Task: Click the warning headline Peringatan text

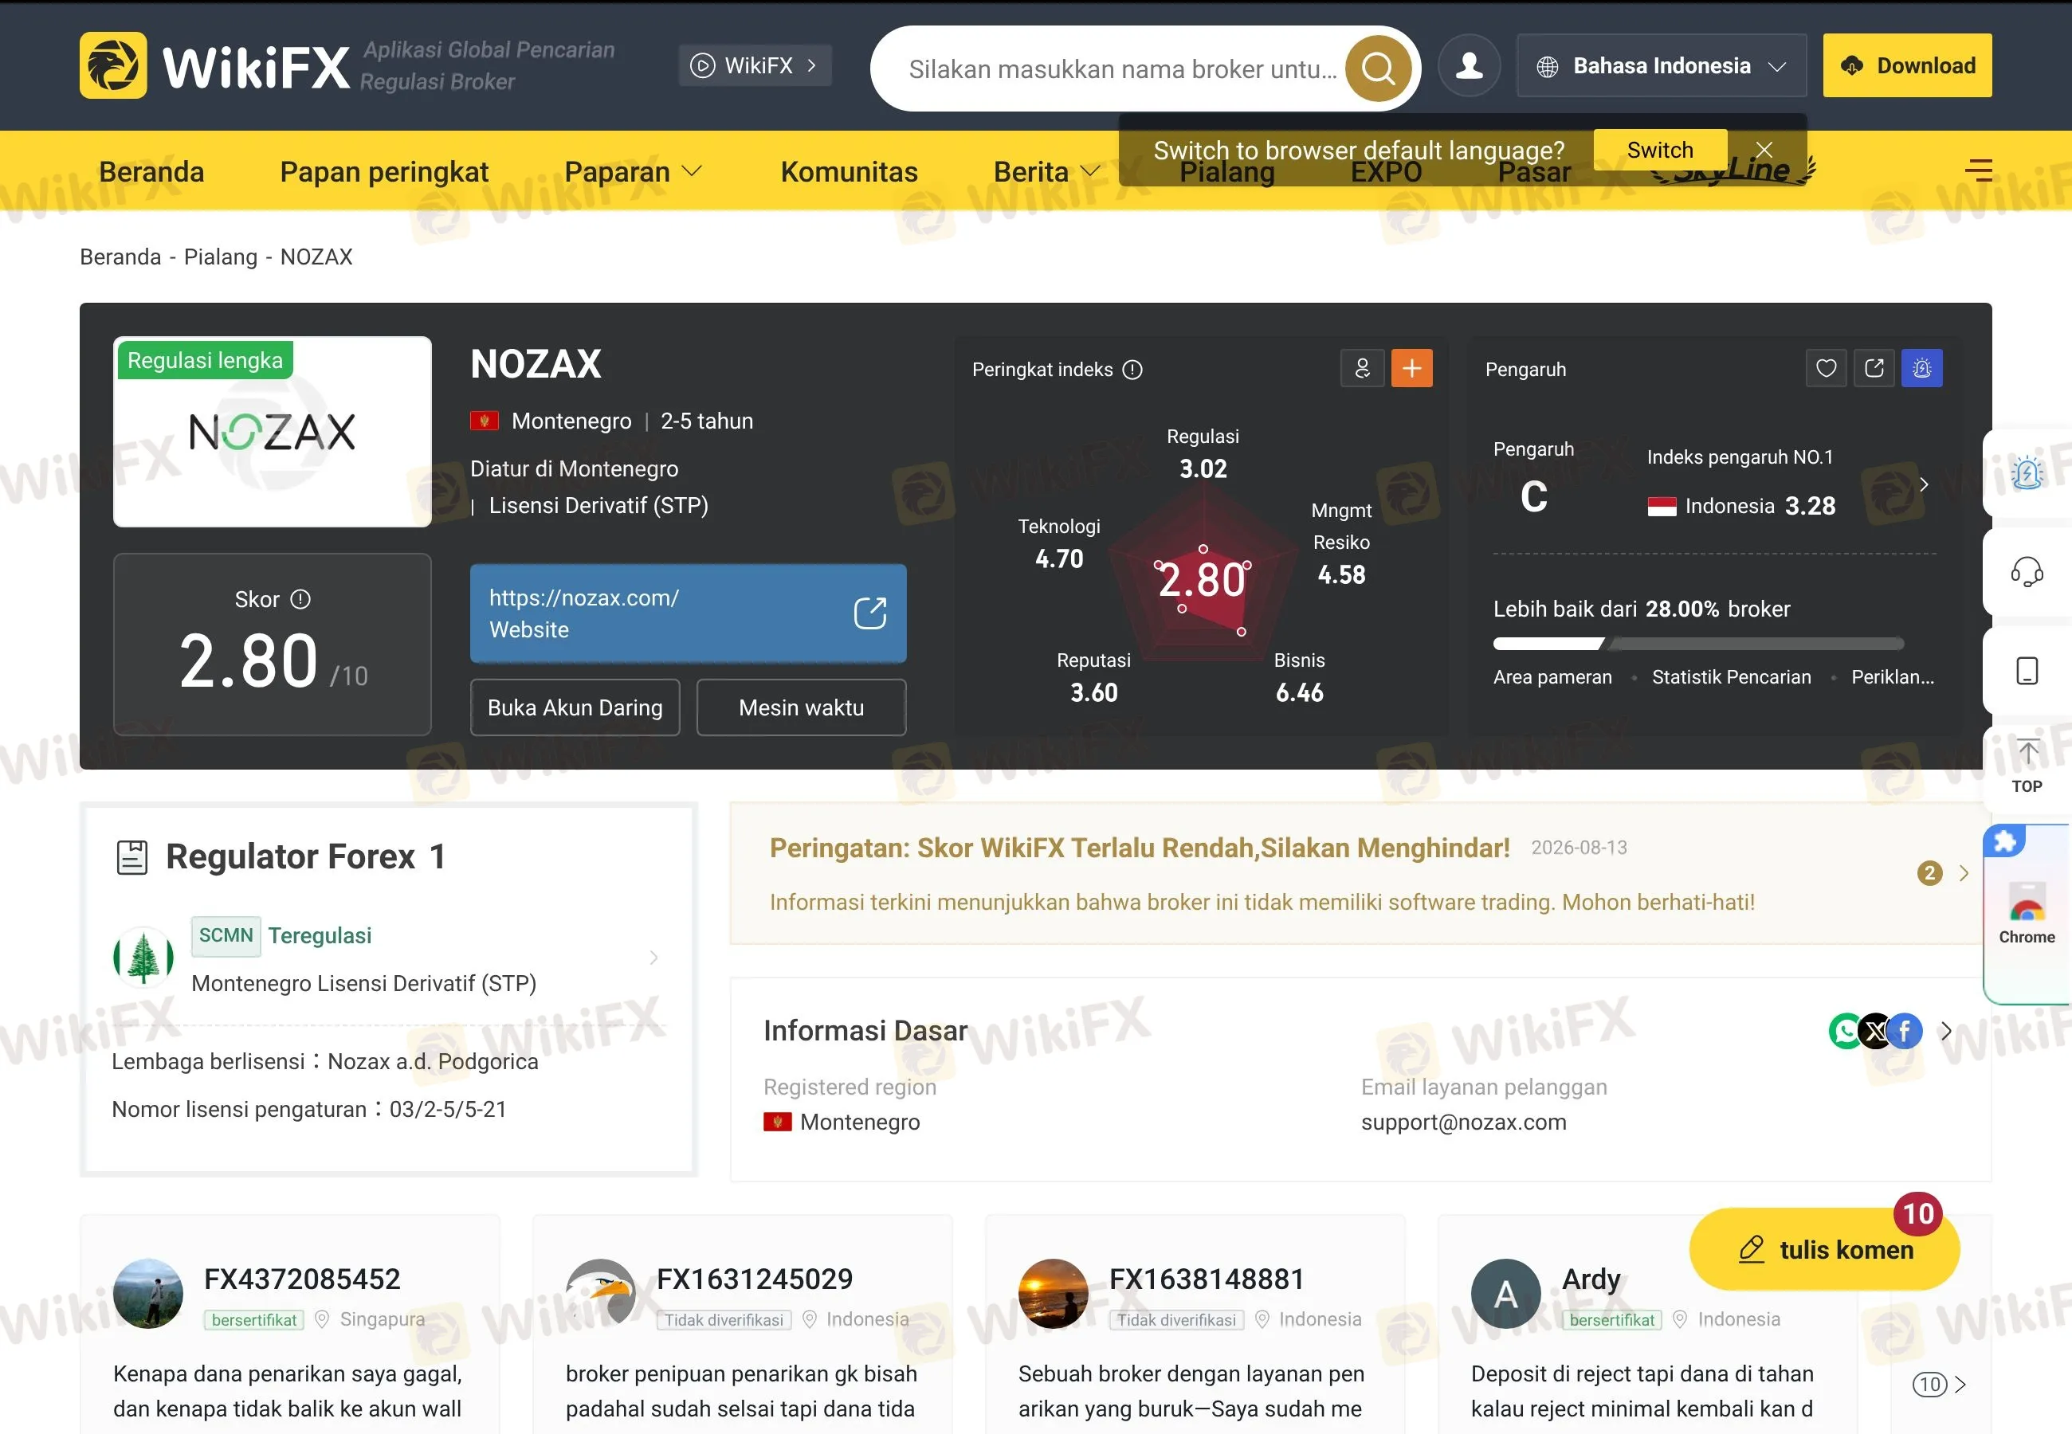Action: pyautogui.click(x=1140, y=848)
